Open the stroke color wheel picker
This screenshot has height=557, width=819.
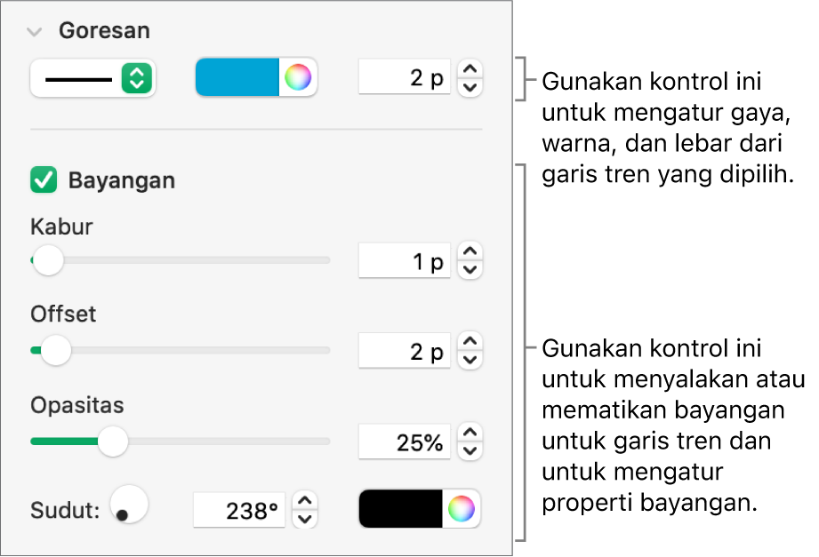click(298, 79)
